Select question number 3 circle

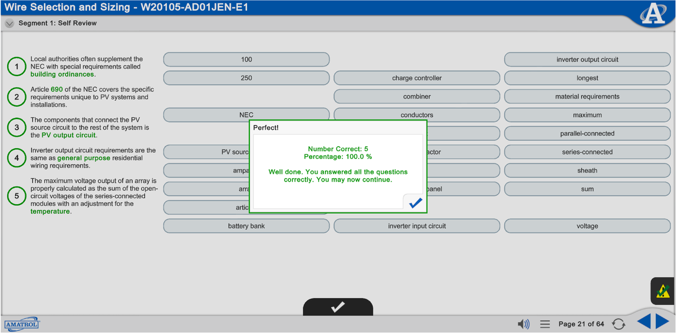pyautogui.click(x=17, y=127)
